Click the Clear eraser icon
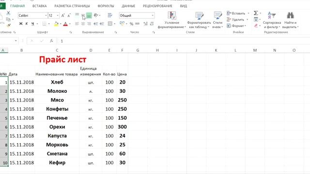 (x=256, y=26)
